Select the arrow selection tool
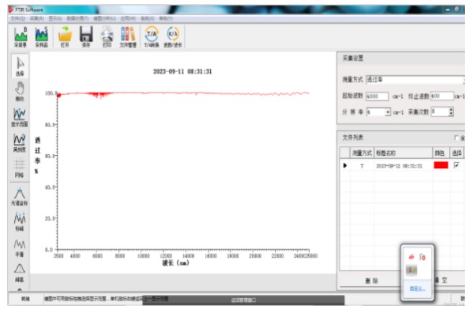The image size is (472, 313). (x=20, y=65)
